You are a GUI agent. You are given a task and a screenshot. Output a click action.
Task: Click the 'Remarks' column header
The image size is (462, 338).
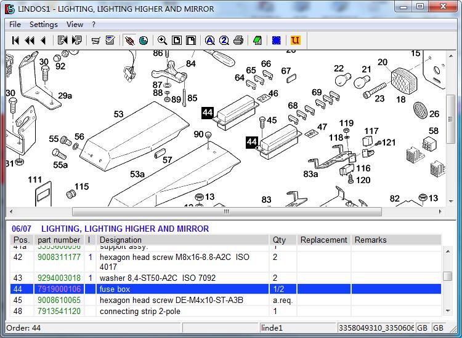click(x=396, y=240)
